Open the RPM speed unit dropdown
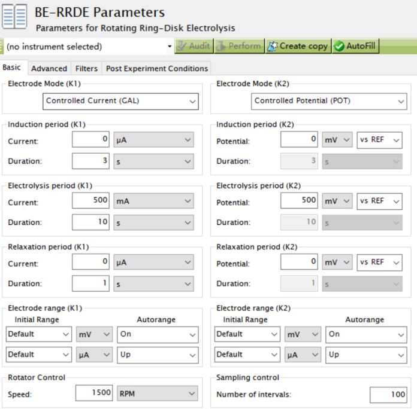 [158, 393]
